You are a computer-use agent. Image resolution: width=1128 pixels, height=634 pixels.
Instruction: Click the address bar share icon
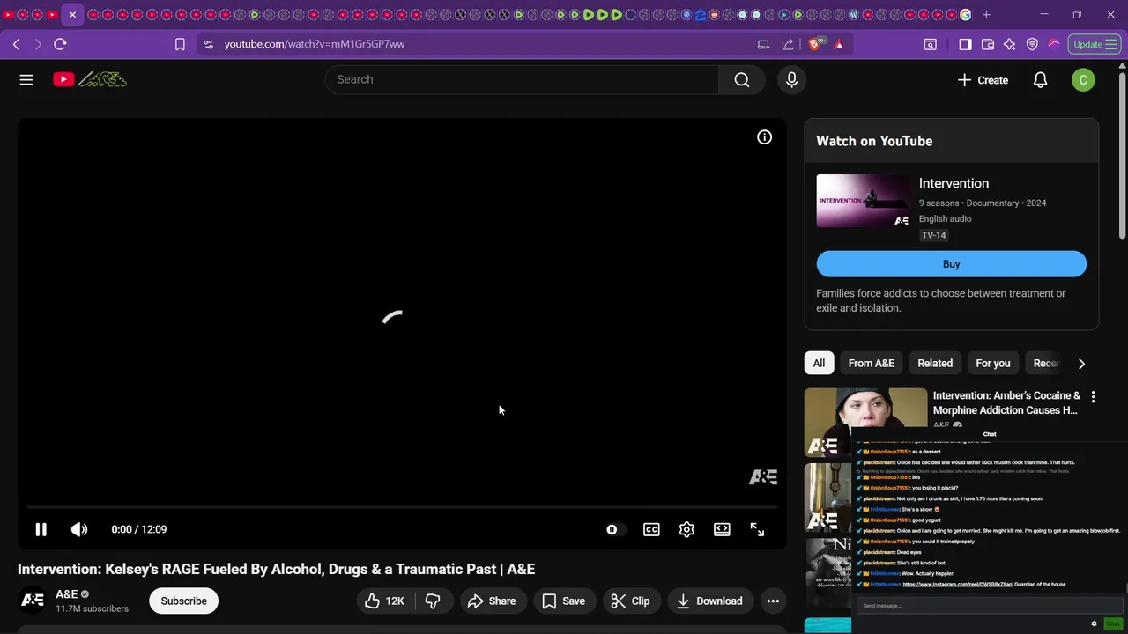pos(788,44)
